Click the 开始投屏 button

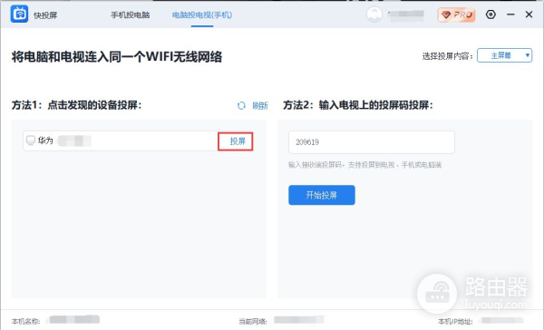point(322,195)
